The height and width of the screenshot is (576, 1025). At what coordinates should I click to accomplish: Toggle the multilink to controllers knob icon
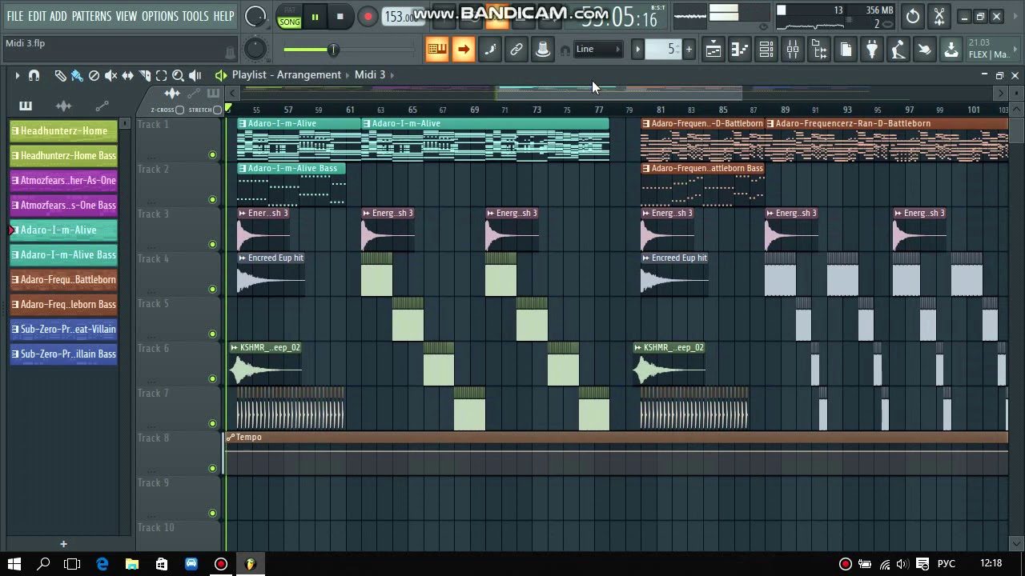point(543,50)
